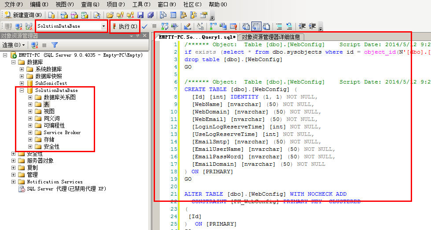This screenshot has height=230, width=431.
Task: Click the blue checkmark parse query icon
Action: (144, 26)
